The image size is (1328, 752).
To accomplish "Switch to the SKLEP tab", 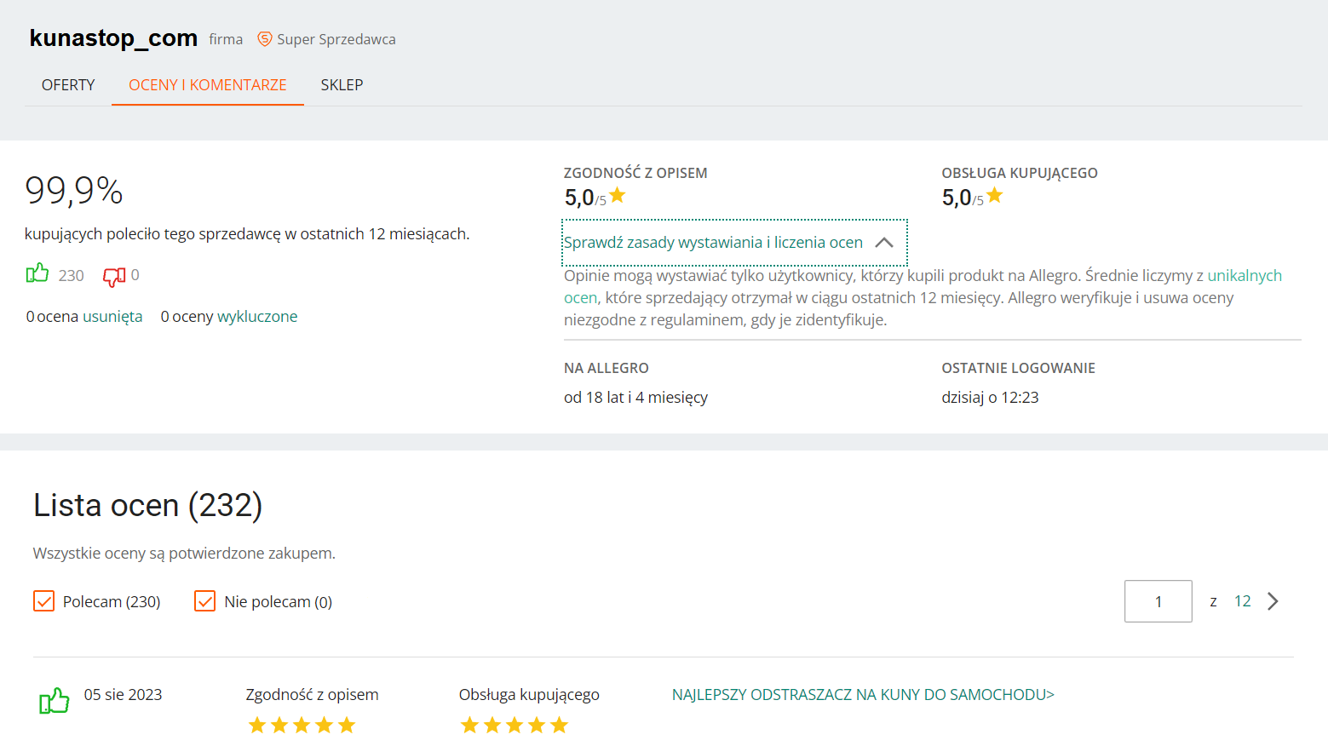I will (x=342, y=85).
